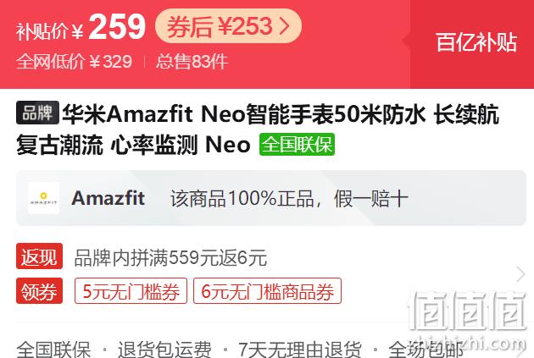Click the 该商品100%正品，假一赔十 guarantee text
The height and width of the screenshot is (358, 534).
pyautogui.click(x=289, y=199)
